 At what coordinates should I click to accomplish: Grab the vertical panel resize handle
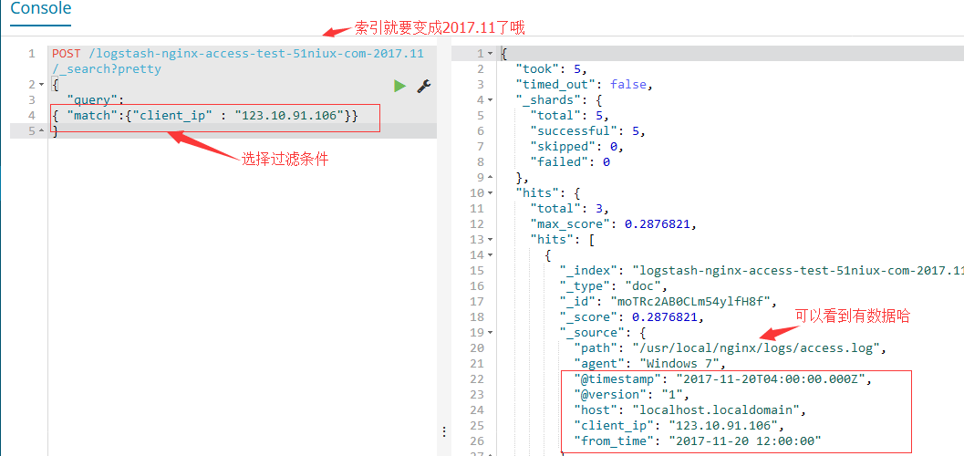444,431
